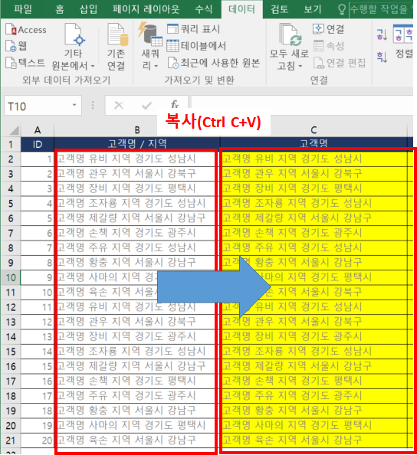Click 기존 연결 button
Image resolution: width=417 pixels, height=455 pixels.
point(117,47)
